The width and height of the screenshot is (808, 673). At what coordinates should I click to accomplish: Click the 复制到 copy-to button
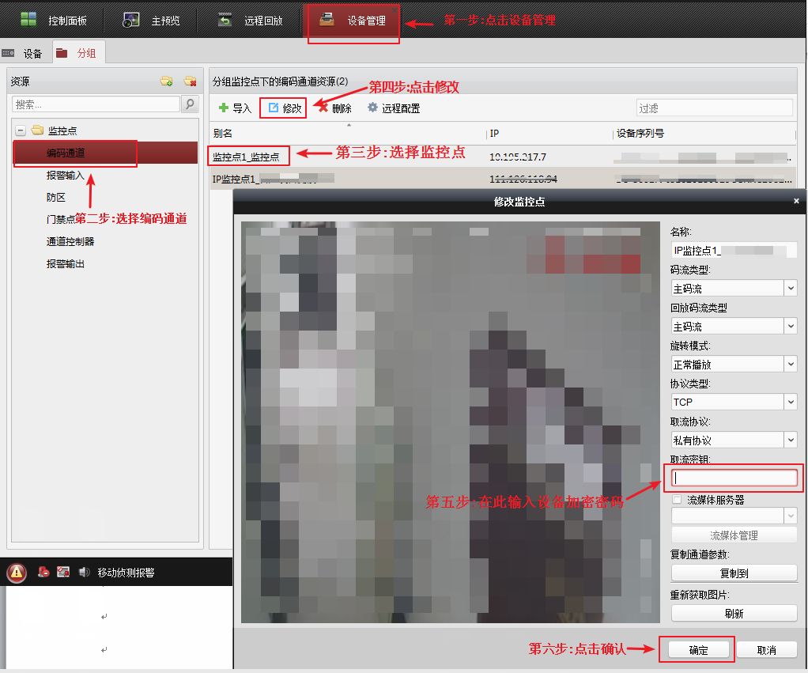coord(733,573)
